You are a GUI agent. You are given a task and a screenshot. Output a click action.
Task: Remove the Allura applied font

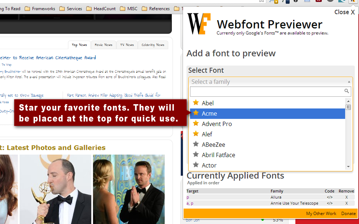(346, 197)
